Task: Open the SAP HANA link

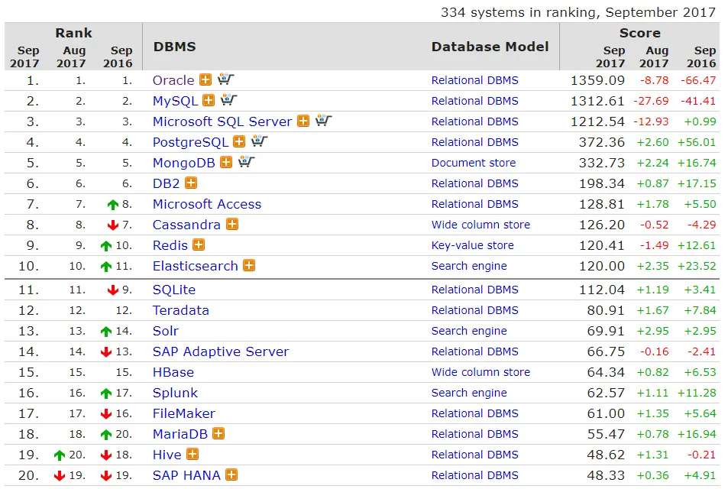Action: coord(186,475)
